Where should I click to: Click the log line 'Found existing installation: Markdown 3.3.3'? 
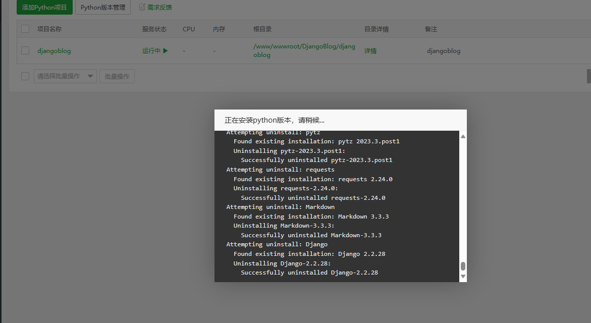[311, 217]
